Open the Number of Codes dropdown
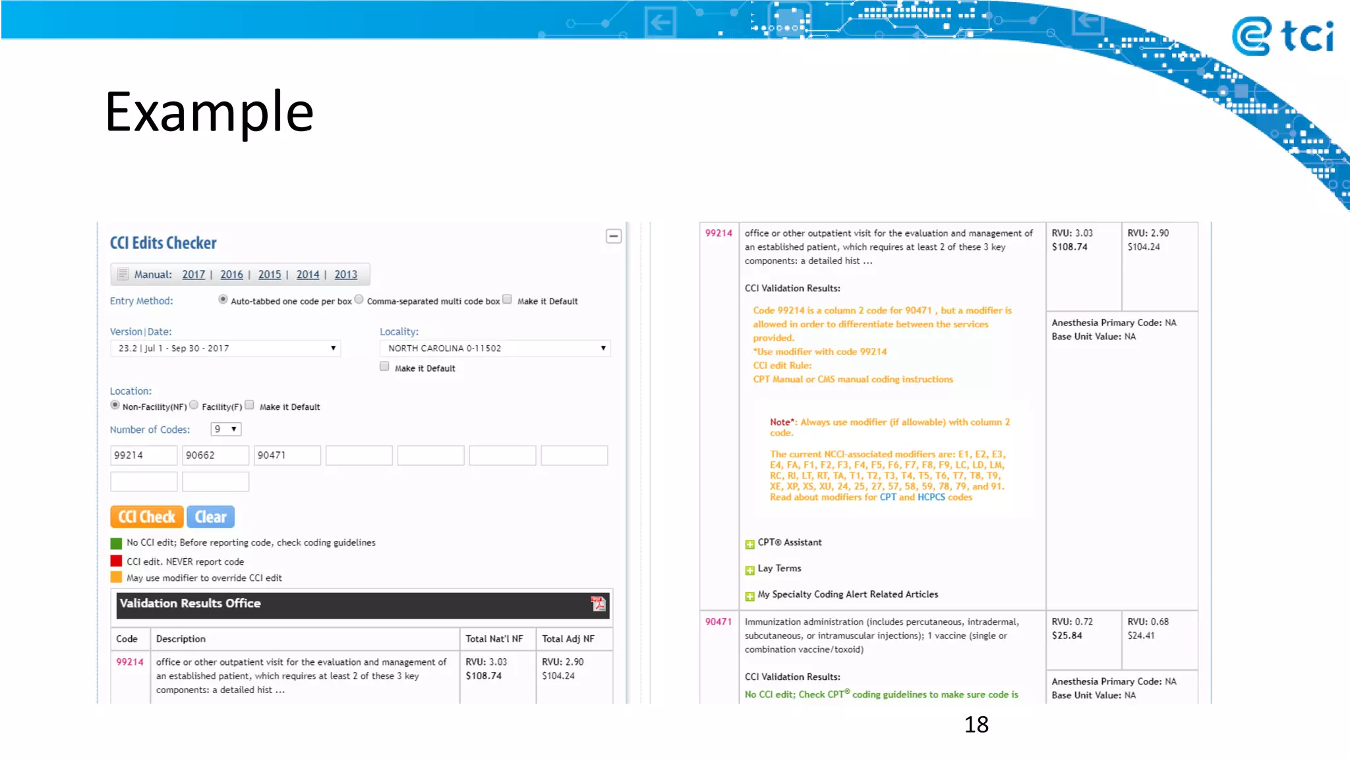This screenshot has height=759, width=1350. pyautogui.click(x=225, y=429)
